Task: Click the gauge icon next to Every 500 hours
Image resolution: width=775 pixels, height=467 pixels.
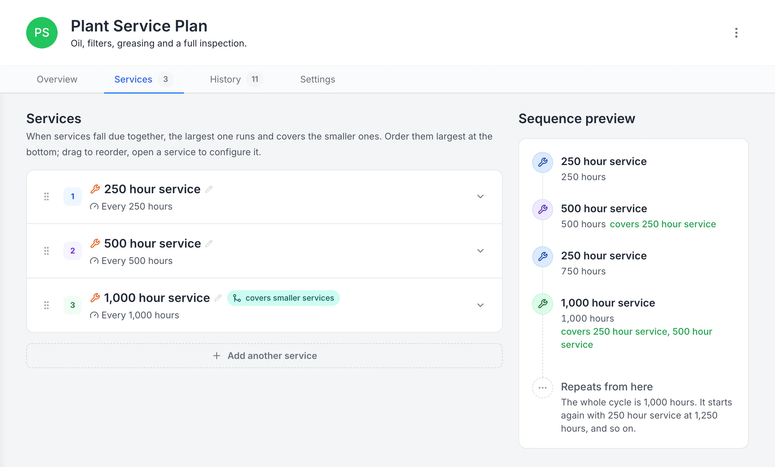Action: [94, 261]
